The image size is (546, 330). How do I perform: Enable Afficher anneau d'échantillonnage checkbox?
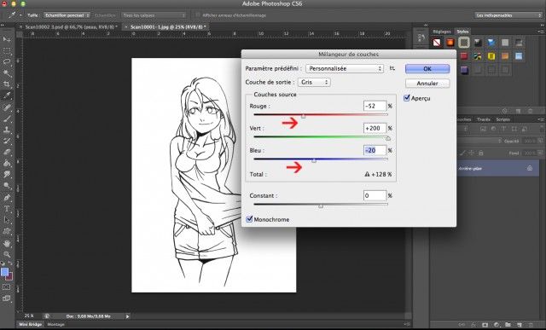(198, 15)
